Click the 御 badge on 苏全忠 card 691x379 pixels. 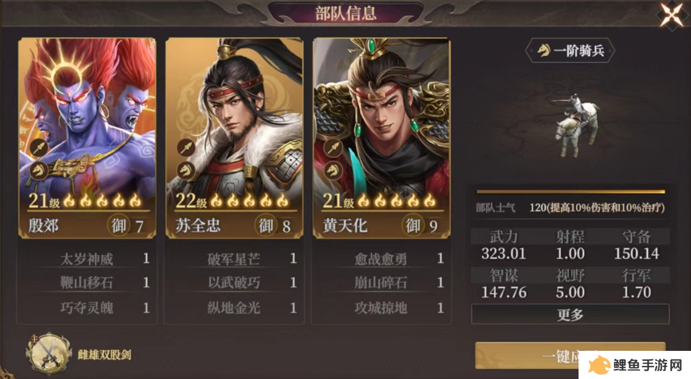(267, 225)
